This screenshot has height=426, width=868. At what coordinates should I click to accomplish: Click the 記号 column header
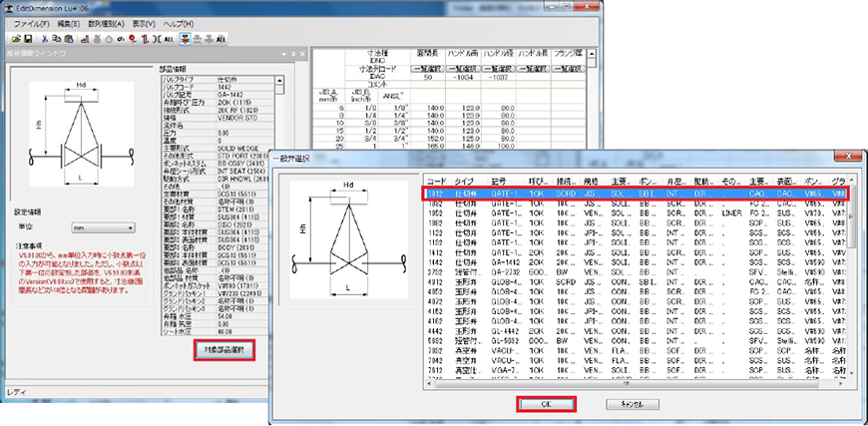tap(508, 182)
